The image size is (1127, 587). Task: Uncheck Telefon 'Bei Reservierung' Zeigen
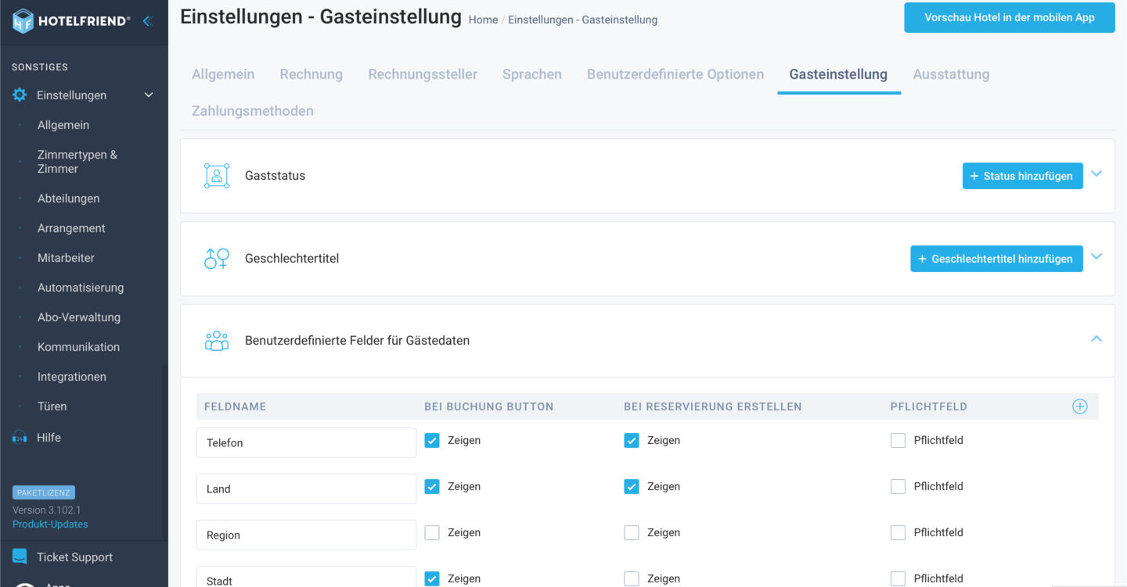pyautogui.click(x=632, y=440)
